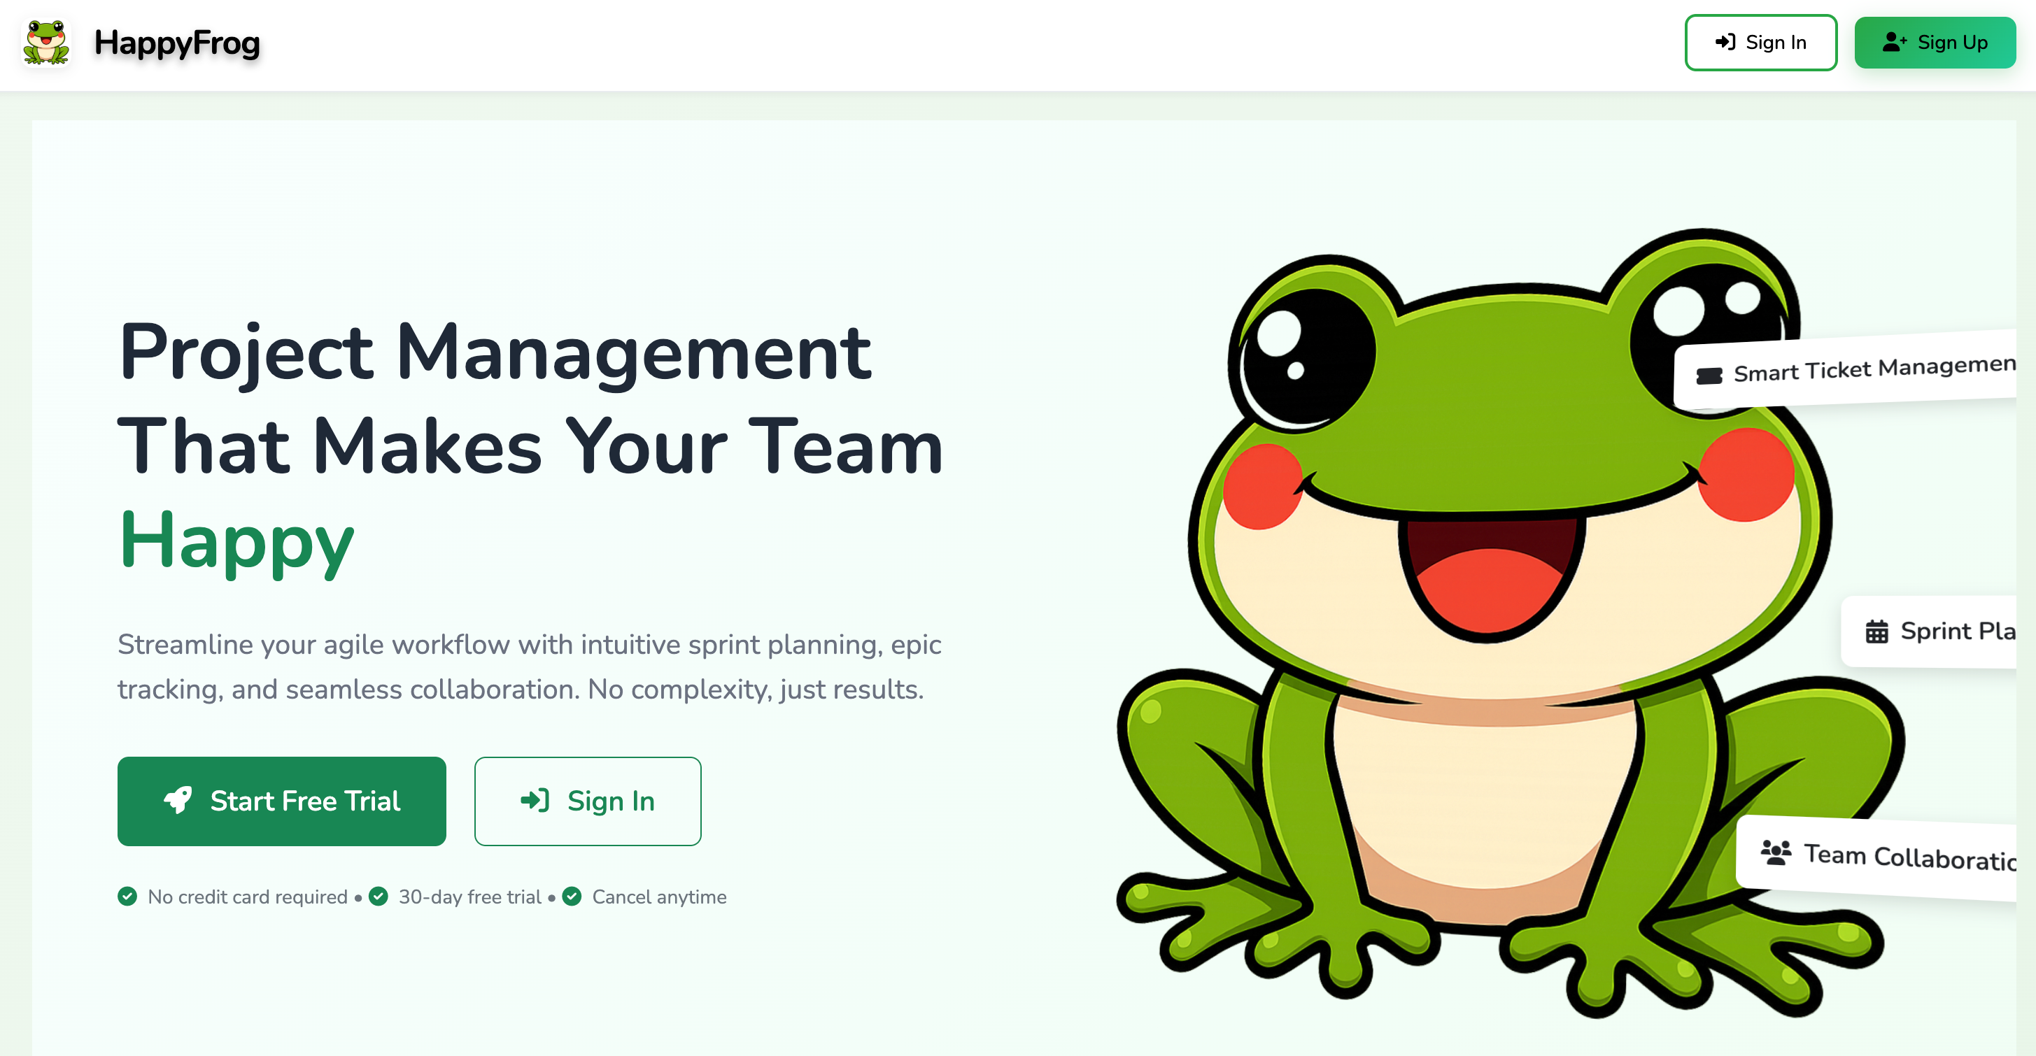Image resolution: width=2036 pixels, height=1056 pixels.
Task: Click the people icon beside Team Collaboration
Action: [x=1776, y=852]
